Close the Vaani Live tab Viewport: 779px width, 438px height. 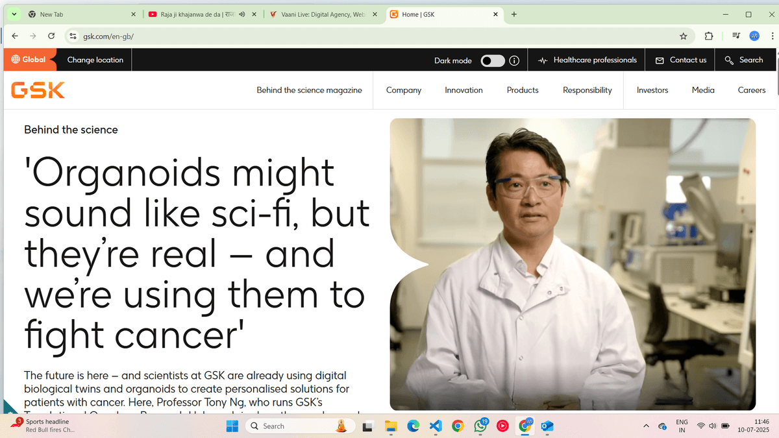[x=375, y=14]
